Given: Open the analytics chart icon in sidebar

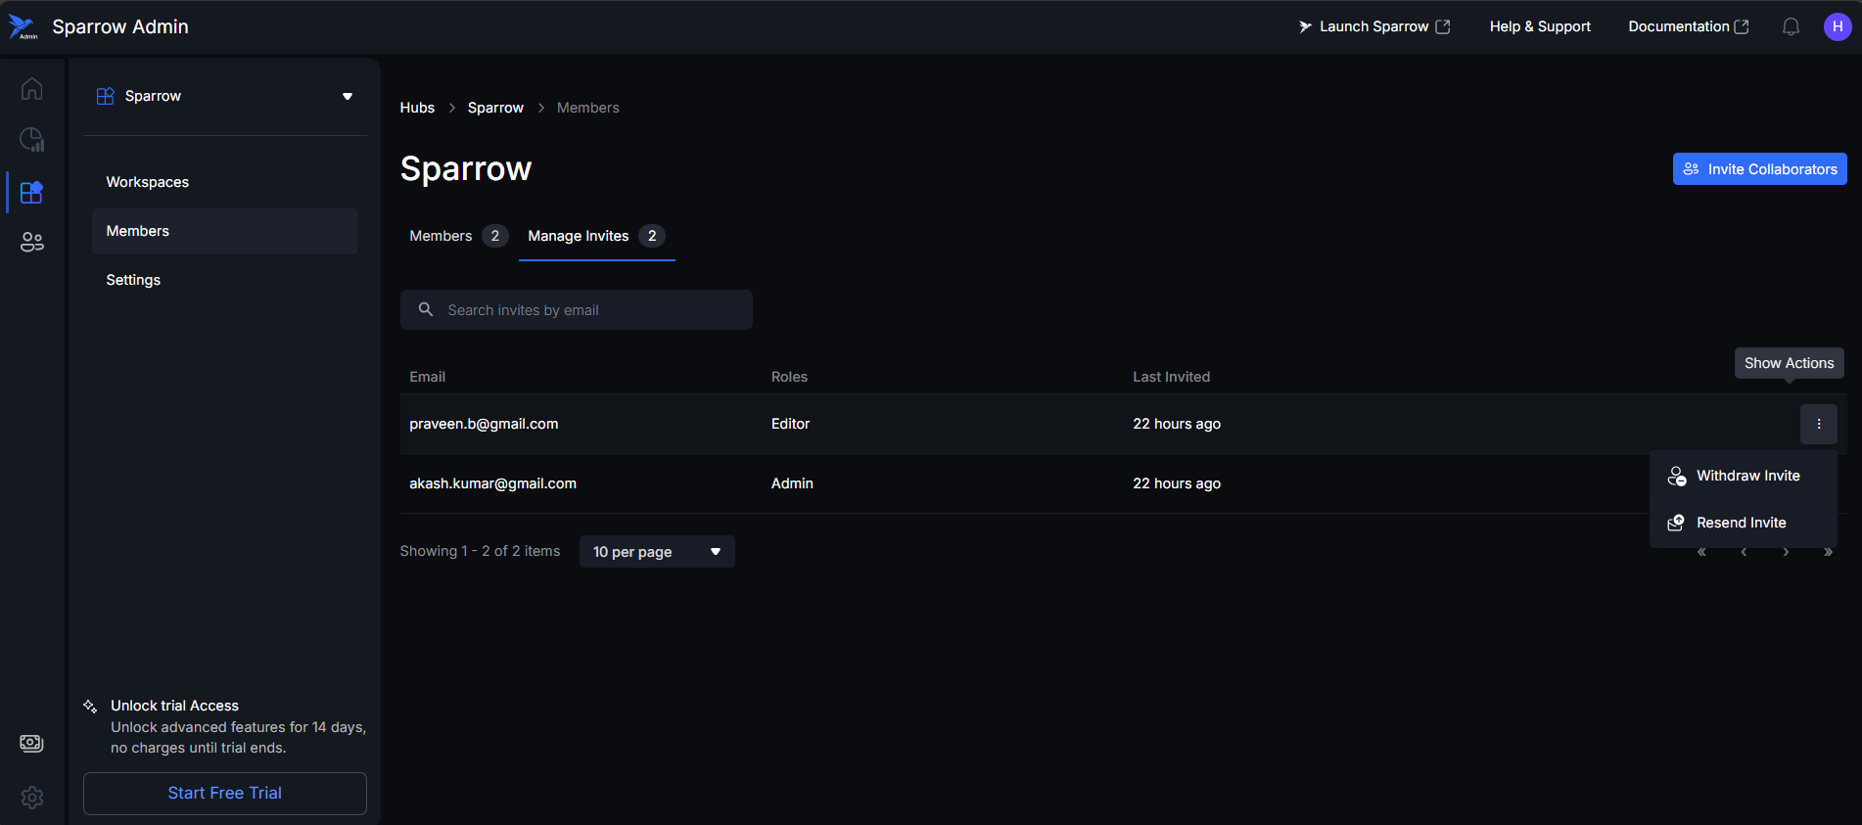Looking at the screenshot, I should [32, 140].
